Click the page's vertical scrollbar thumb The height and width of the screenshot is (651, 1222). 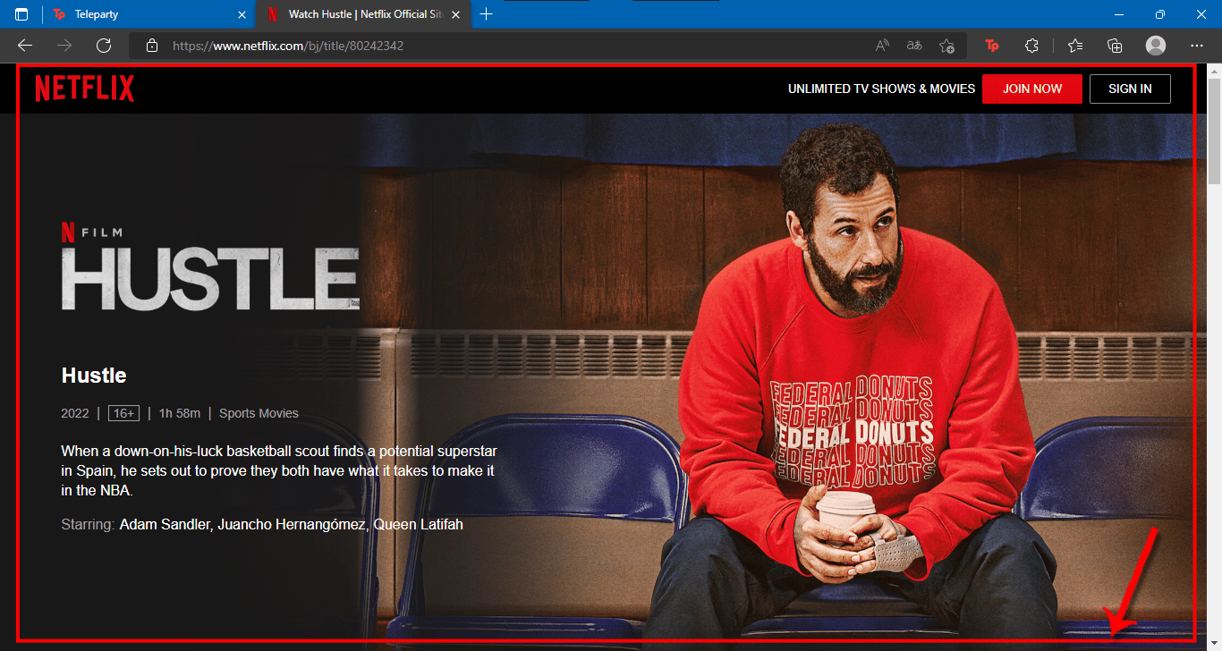point(1214,130)
